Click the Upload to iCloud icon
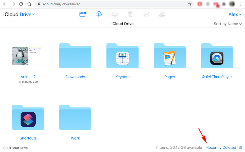The height and width of the screenshot is (152, 245). [x=99, y=14]
